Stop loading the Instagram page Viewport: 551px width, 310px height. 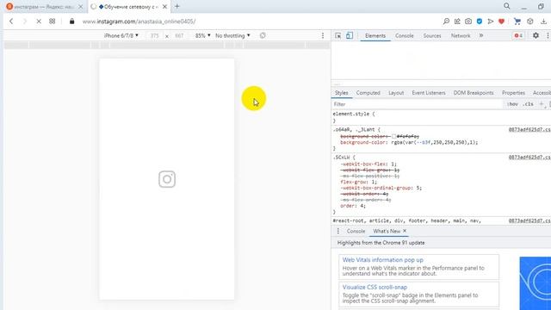point(39,22)
